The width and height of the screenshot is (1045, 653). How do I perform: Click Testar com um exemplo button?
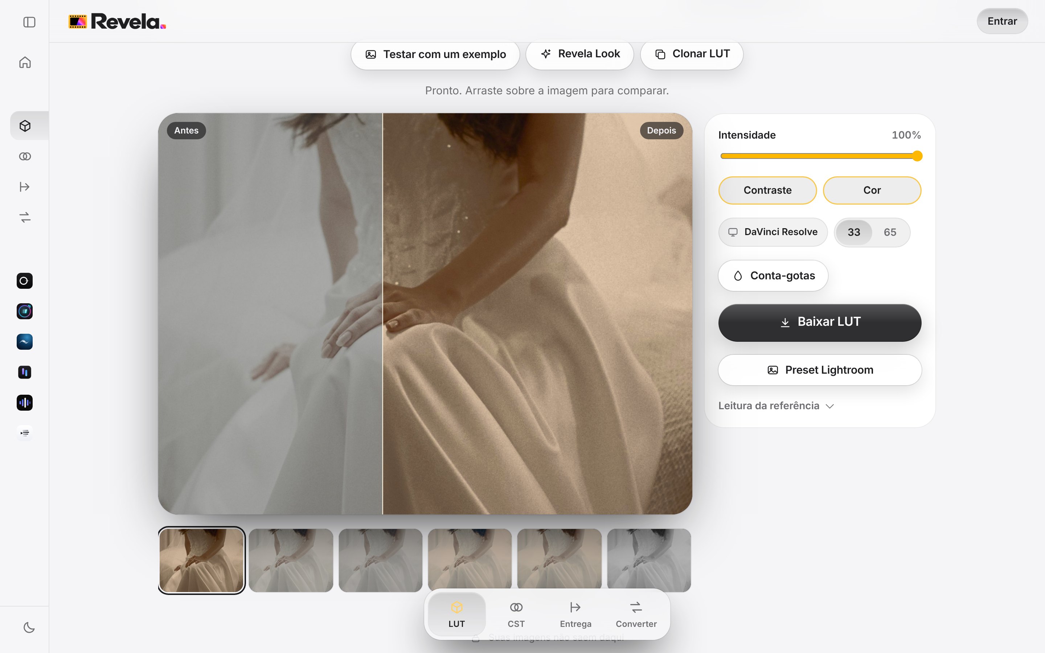tap(435, 54)
